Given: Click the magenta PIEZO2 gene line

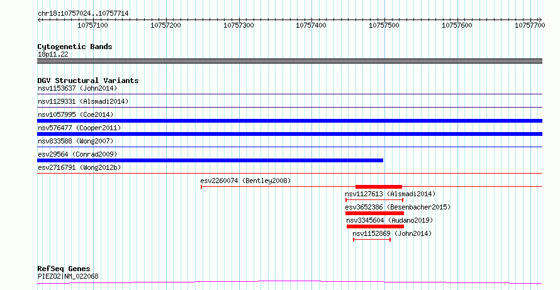Looking at the screenshot, I should (x=289, y=282).
